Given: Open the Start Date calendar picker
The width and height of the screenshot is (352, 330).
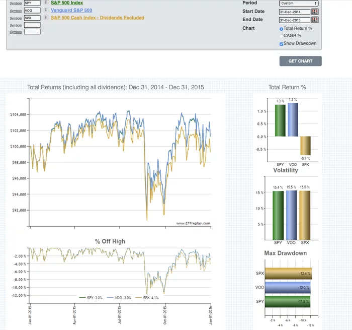Looking at the screenshot, I should pos(315,12).
